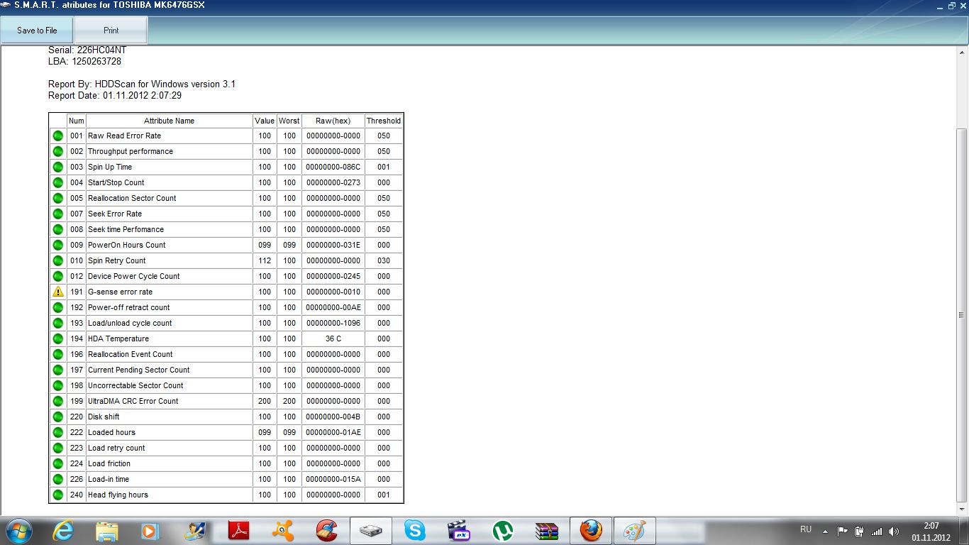Show hidden tray icons arrow
This screenshot has height=545, width=969.
coord(825,531)
